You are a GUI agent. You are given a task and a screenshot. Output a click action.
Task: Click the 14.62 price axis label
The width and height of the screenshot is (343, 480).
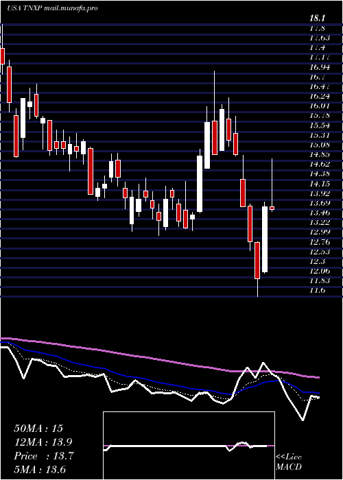click(320, 165)
